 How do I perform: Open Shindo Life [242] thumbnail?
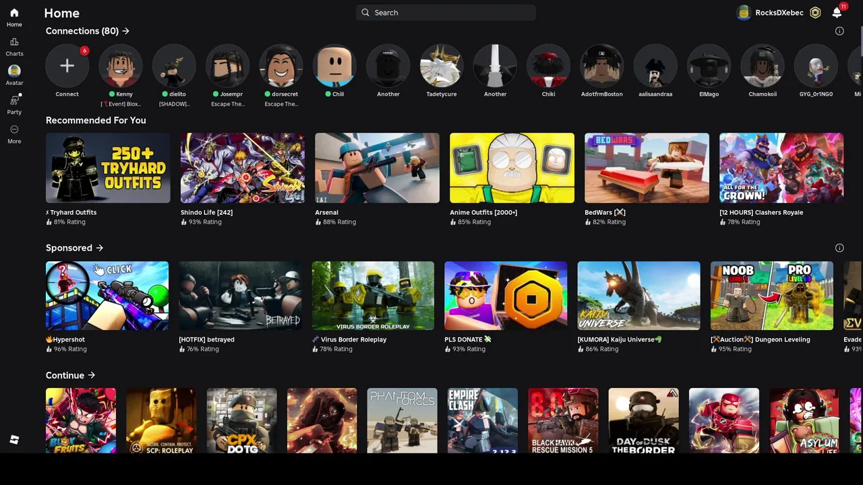click(x=243, y=168)
